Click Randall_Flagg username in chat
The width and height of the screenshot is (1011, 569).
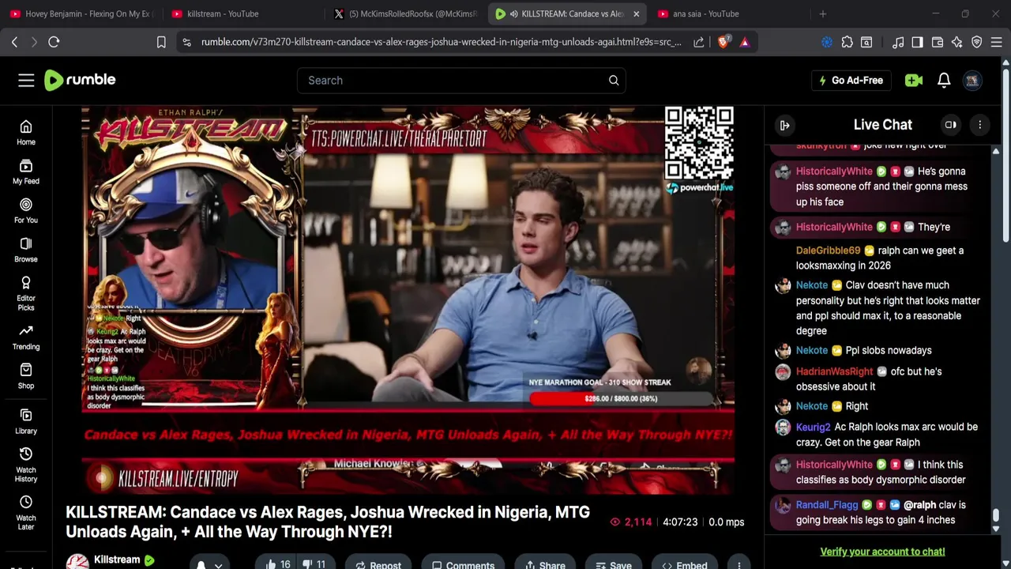click(826, 505)
